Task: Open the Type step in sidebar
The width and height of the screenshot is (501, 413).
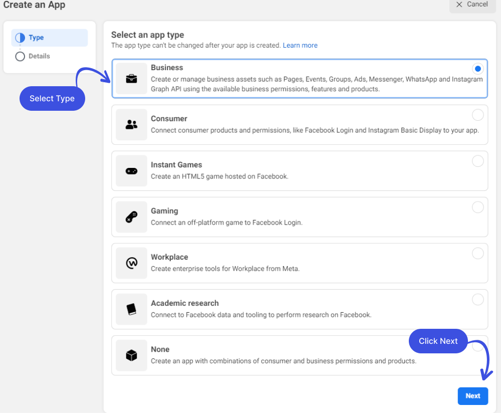Action: (50, 38)
